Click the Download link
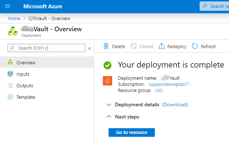This screenshot has height=144, width=229. tap(175, 105)
